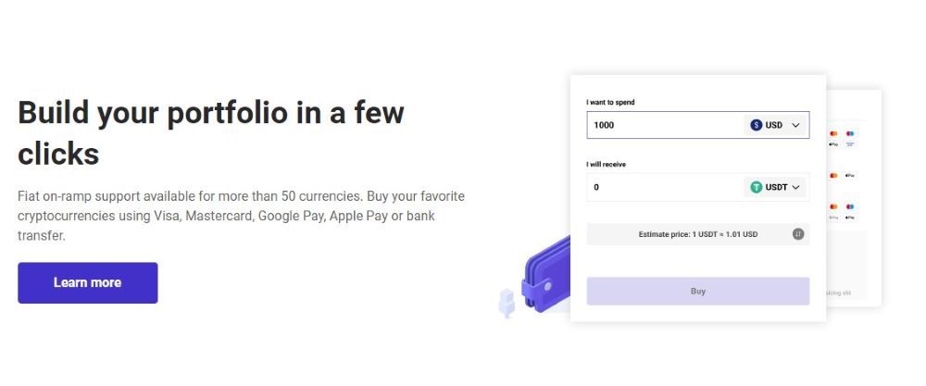The width and height of the screenshot is (926, 386).
Task: Click the Apple Pay logo under top Mastercard
Action: point(834,144)
